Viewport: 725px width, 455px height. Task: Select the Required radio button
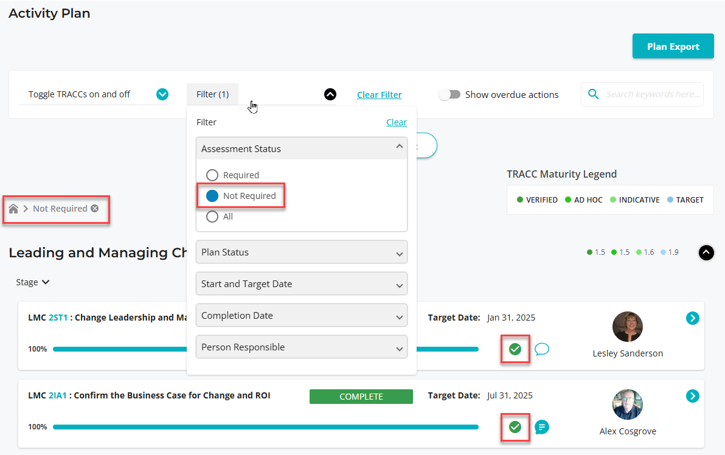tap(212, 175)
